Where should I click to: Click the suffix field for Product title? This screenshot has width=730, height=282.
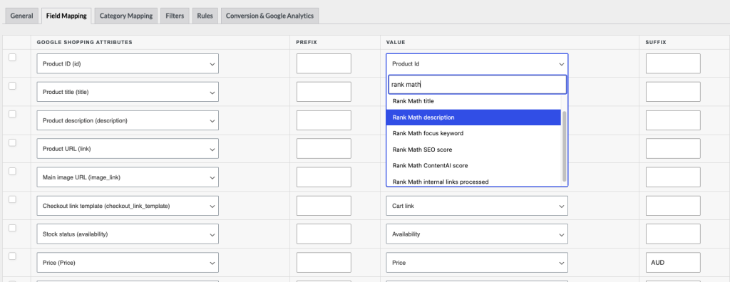click(x=673, y=92)
